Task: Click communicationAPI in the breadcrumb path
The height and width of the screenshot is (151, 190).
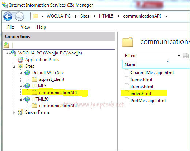Action: 142,16
